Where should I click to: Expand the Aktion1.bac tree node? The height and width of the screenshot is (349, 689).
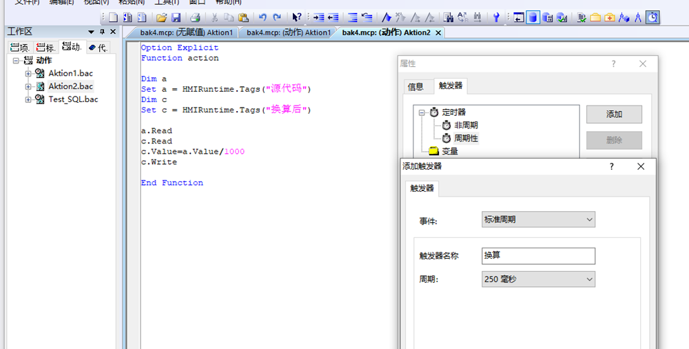[28, 74]
